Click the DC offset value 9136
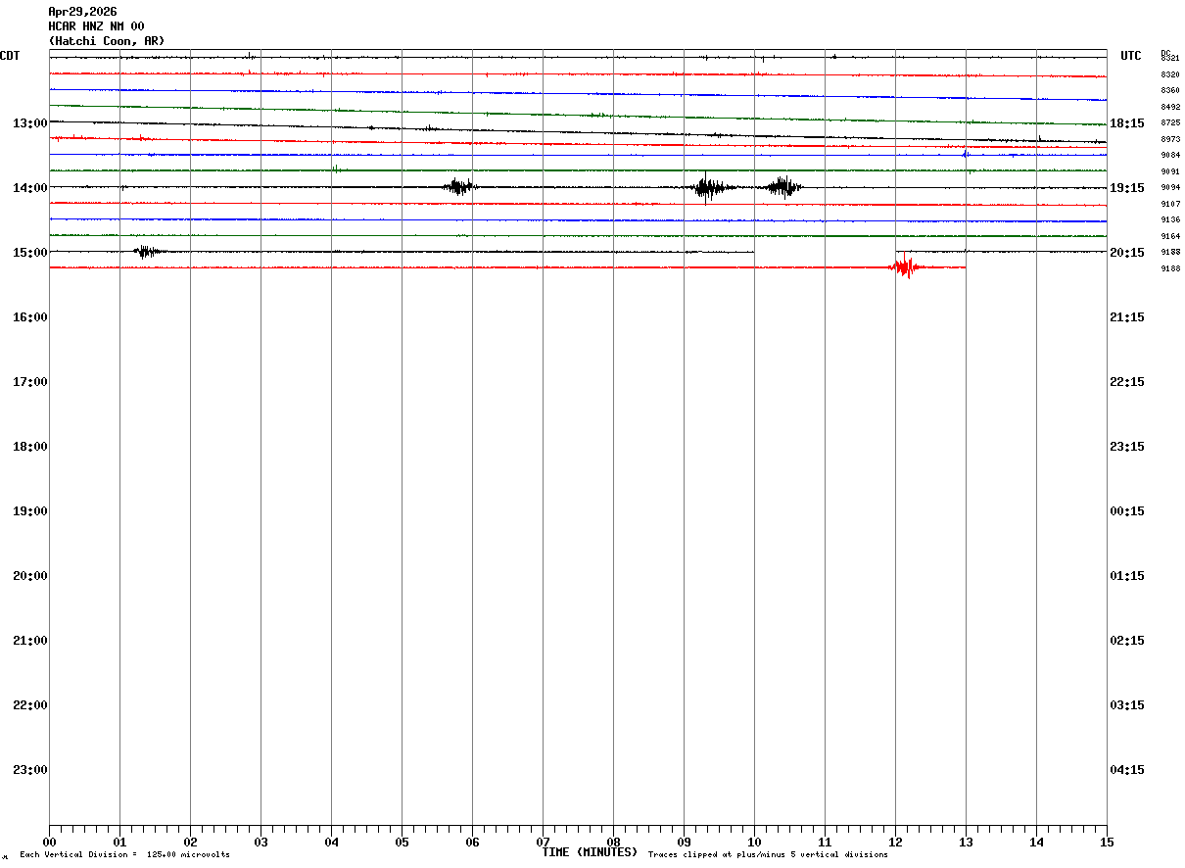The width and height of the screenshot is (1185, 868). coord(1170,219)
